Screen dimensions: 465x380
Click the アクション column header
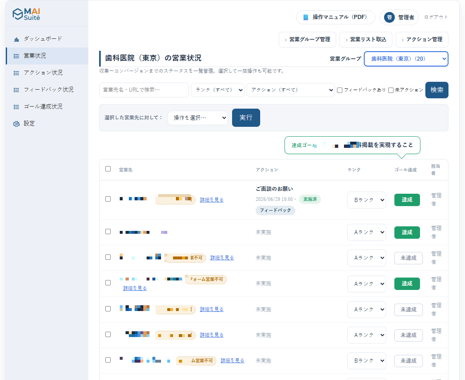point(267,170)
